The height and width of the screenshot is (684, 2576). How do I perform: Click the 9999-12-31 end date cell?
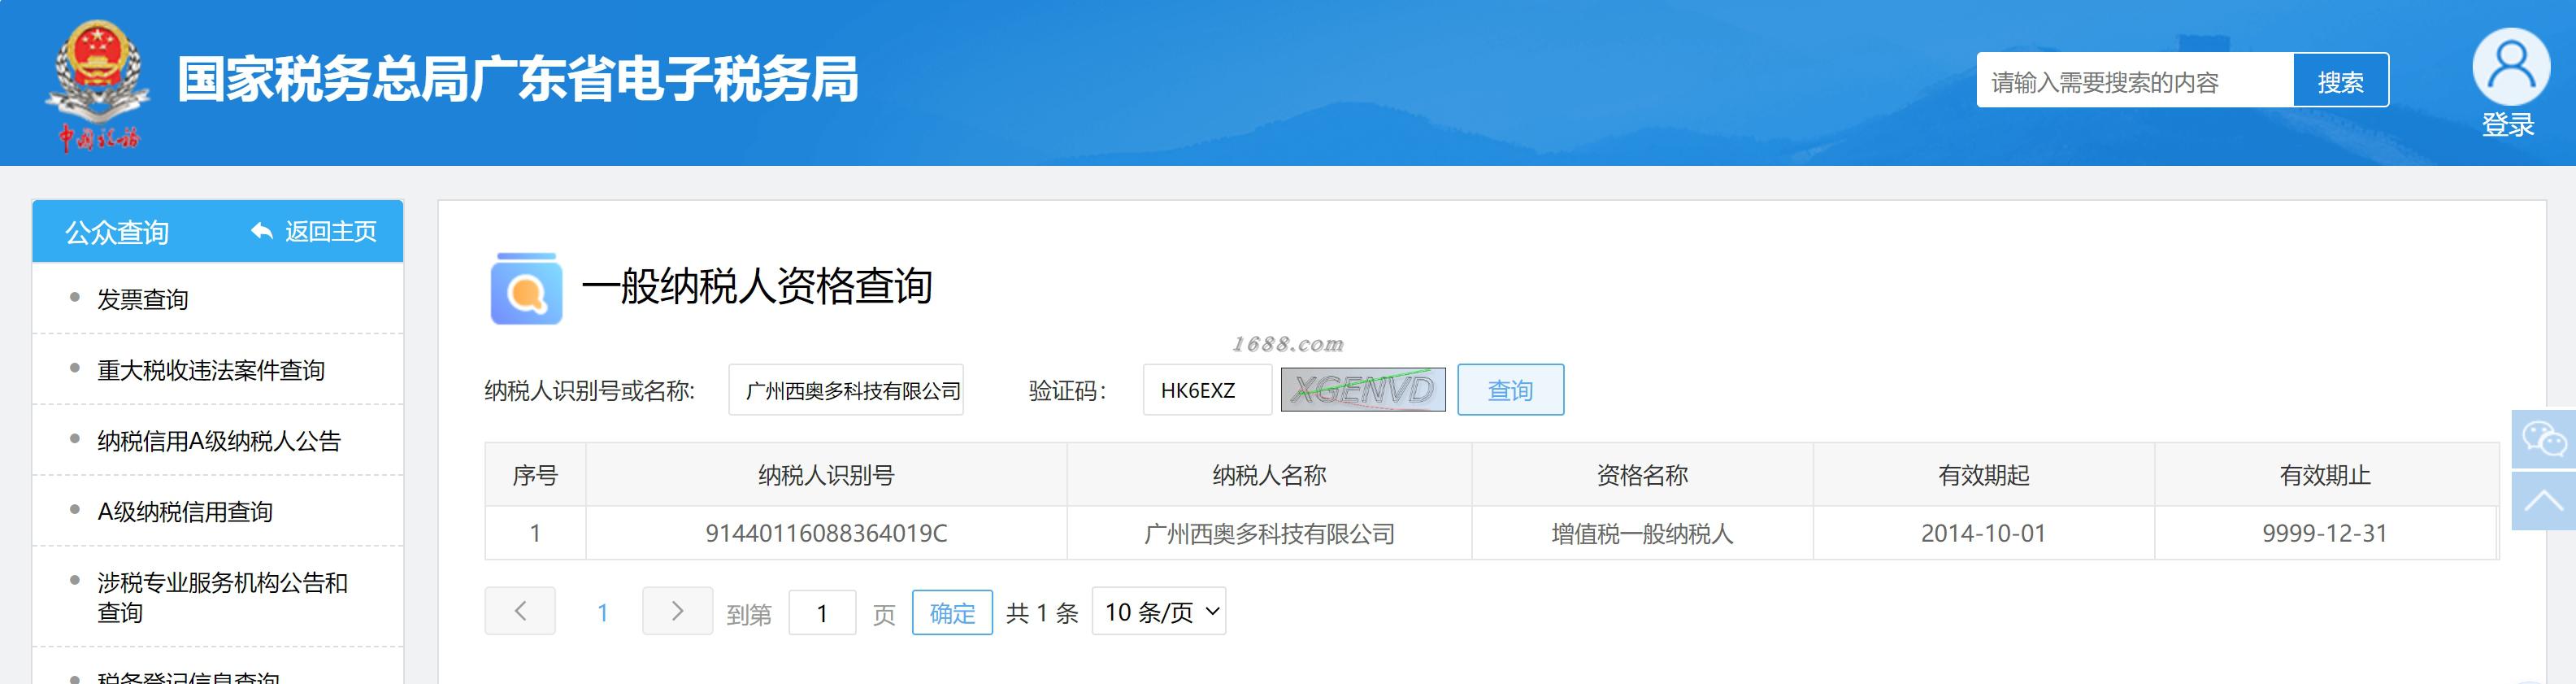tap(2326, 533)
